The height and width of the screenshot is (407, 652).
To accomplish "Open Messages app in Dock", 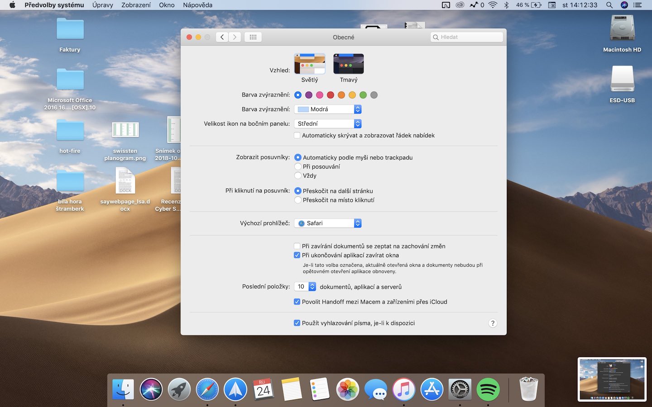I will point(376,389).
